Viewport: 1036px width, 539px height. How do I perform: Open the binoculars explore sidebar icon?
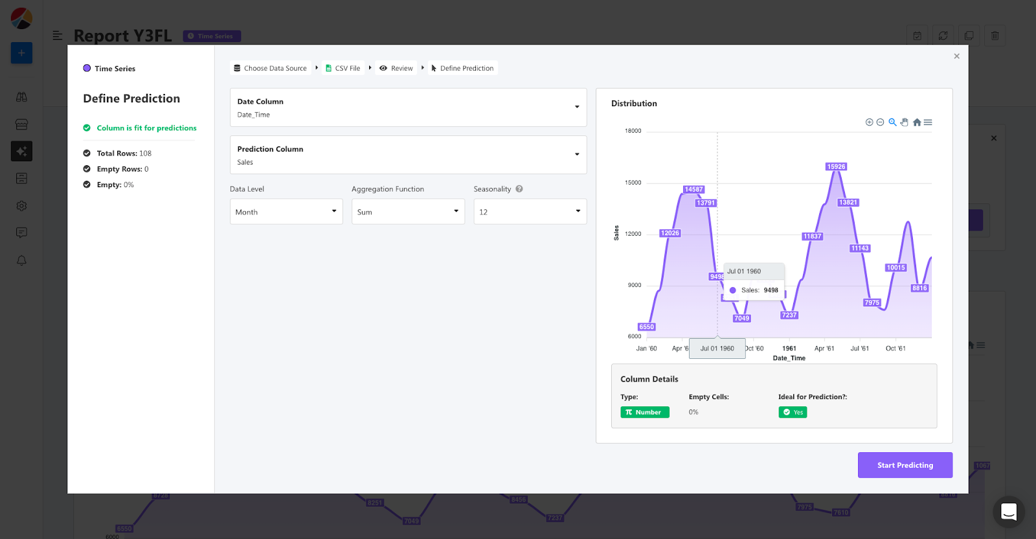(x=21, y=97)
